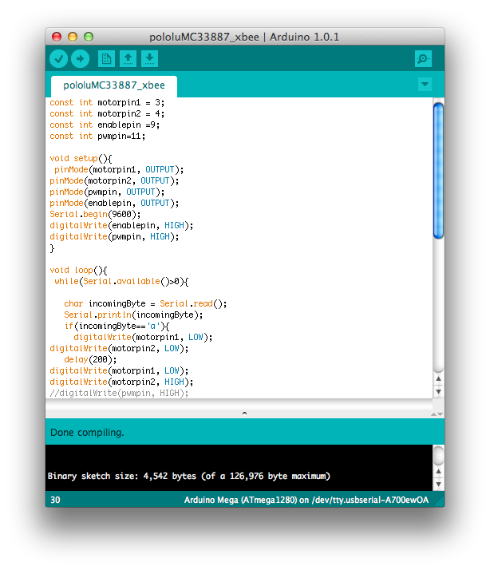This screenshot has height=570, width=490.
Task: Click the console scrollbar up arrow
Action: [x=438, y=472]
